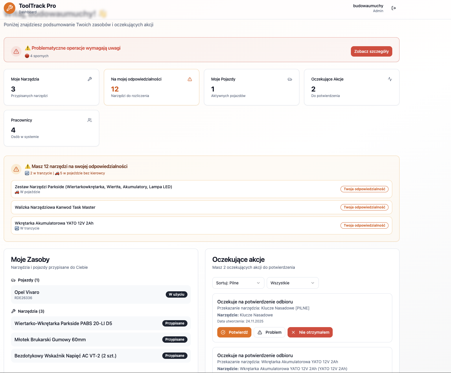Open the Sortuj: Pilne dropdown
Viewport: 451px width, 373px height.
pos(238,283)
